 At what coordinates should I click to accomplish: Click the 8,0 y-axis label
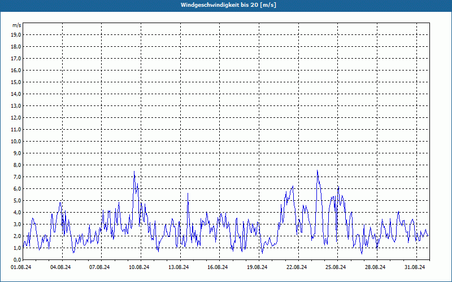pyautogui.click(x=17, y=165)
